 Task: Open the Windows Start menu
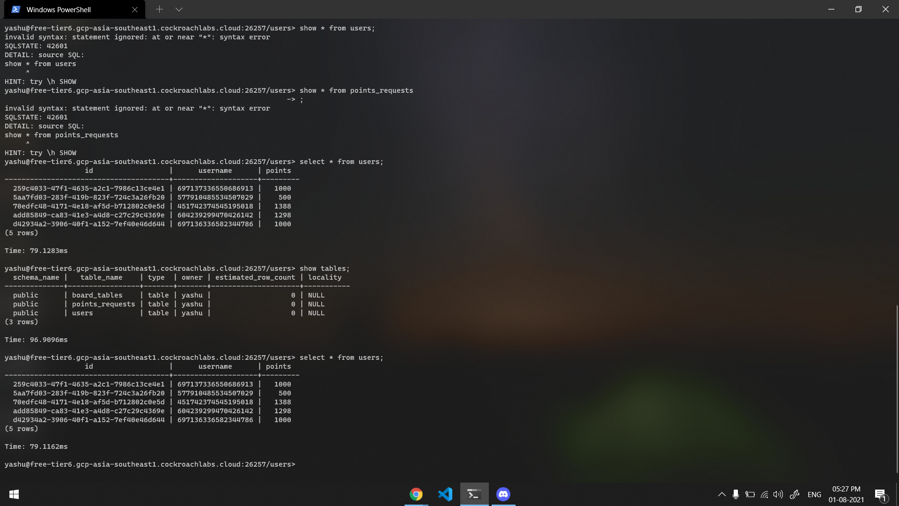click(14, 494)
